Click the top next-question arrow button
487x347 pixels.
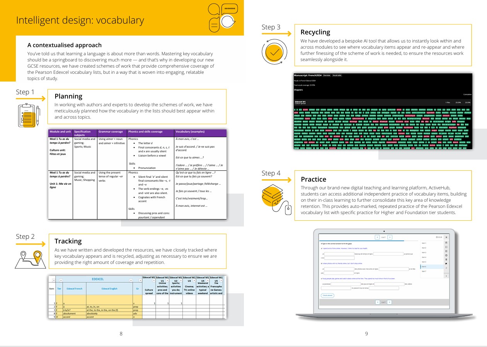390,237
